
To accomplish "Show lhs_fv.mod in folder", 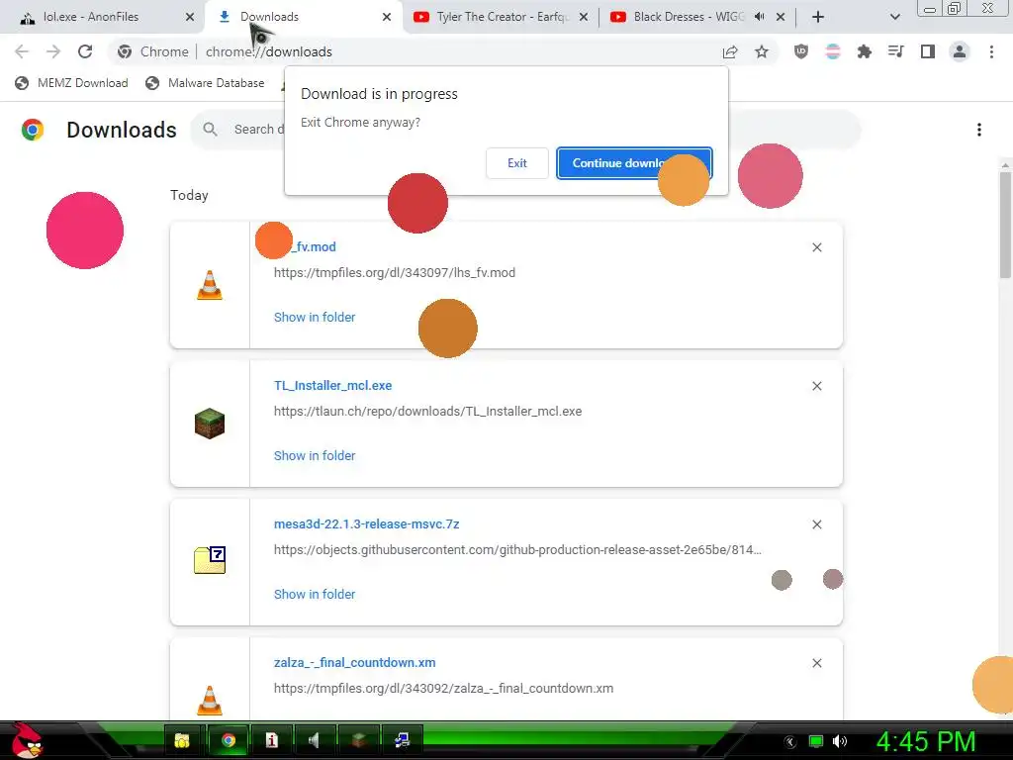I will [315, 318].
